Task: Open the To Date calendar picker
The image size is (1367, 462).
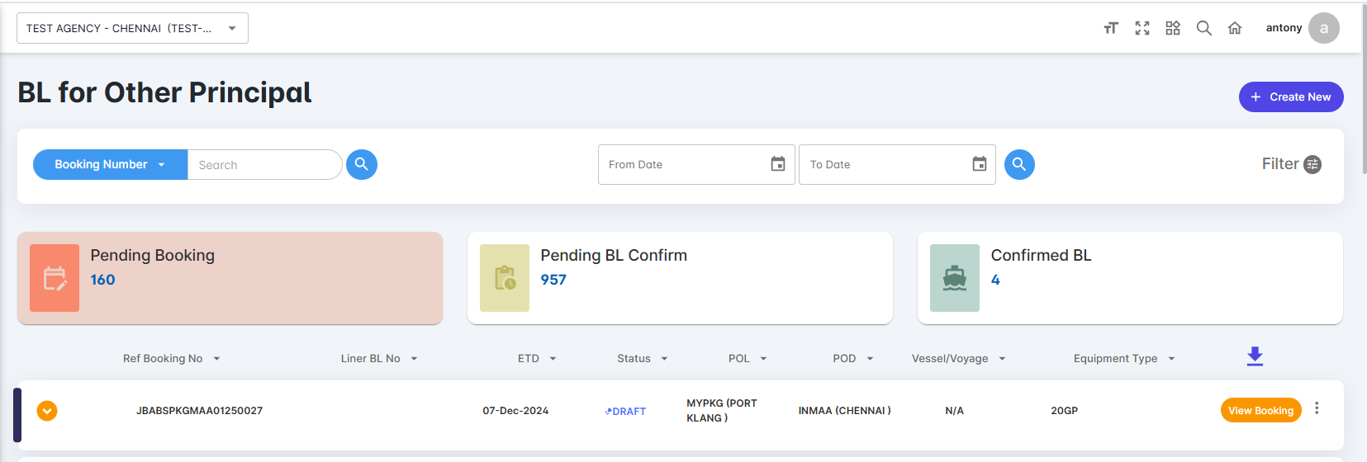Action: pos(980,164)
